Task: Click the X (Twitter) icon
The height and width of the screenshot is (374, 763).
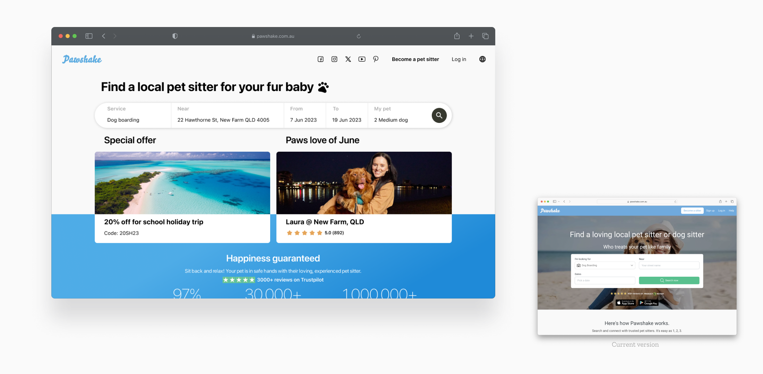Action: click(x=348, y=59)
